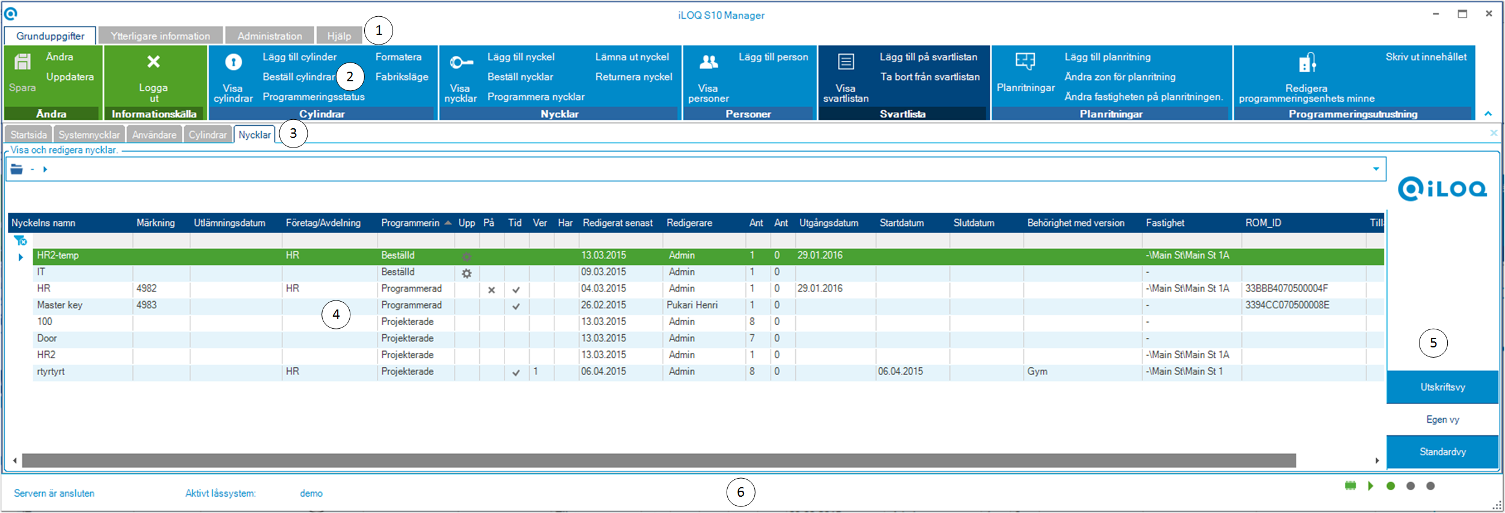The image size is (1505, 513).
Task: Switch to the Cylindrar document tab
Action: coord(207,134)
